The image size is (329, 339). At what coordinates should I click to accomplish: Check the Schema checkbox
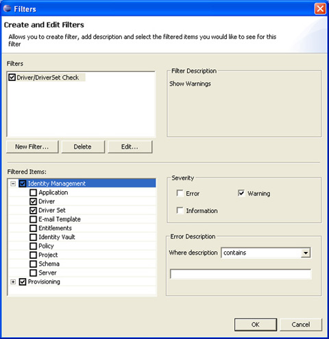click(33, 264)
